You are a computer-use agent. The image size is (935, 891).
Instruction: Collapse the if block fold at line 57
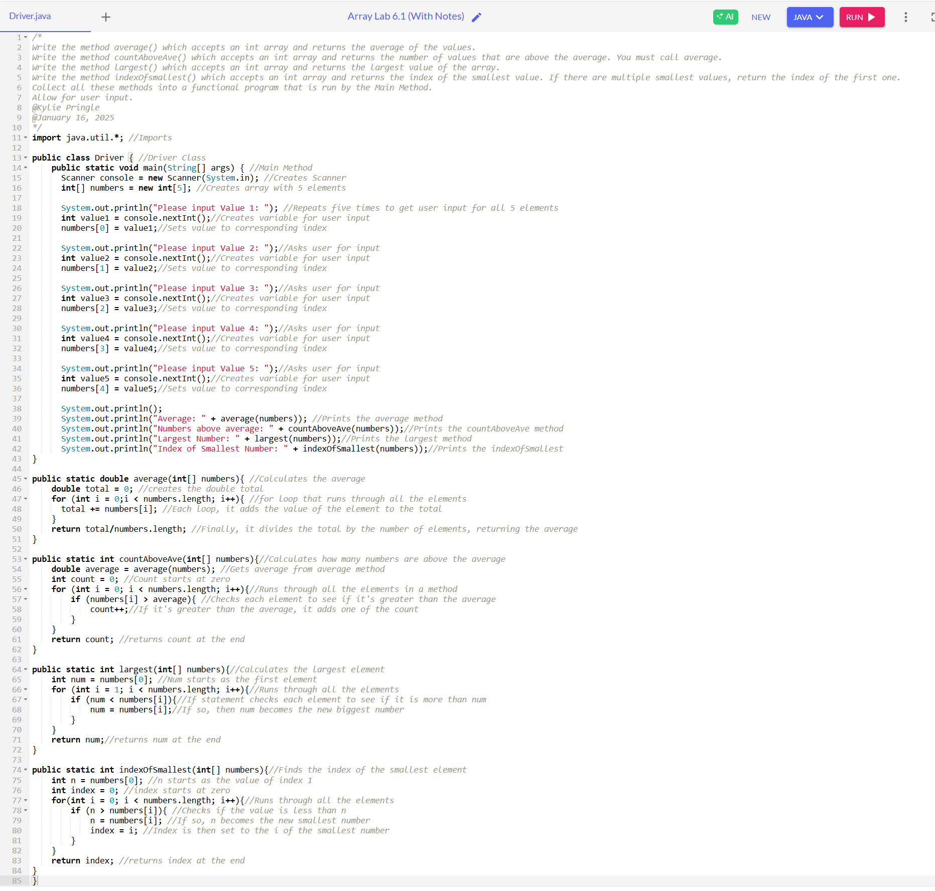coord(26,599)
